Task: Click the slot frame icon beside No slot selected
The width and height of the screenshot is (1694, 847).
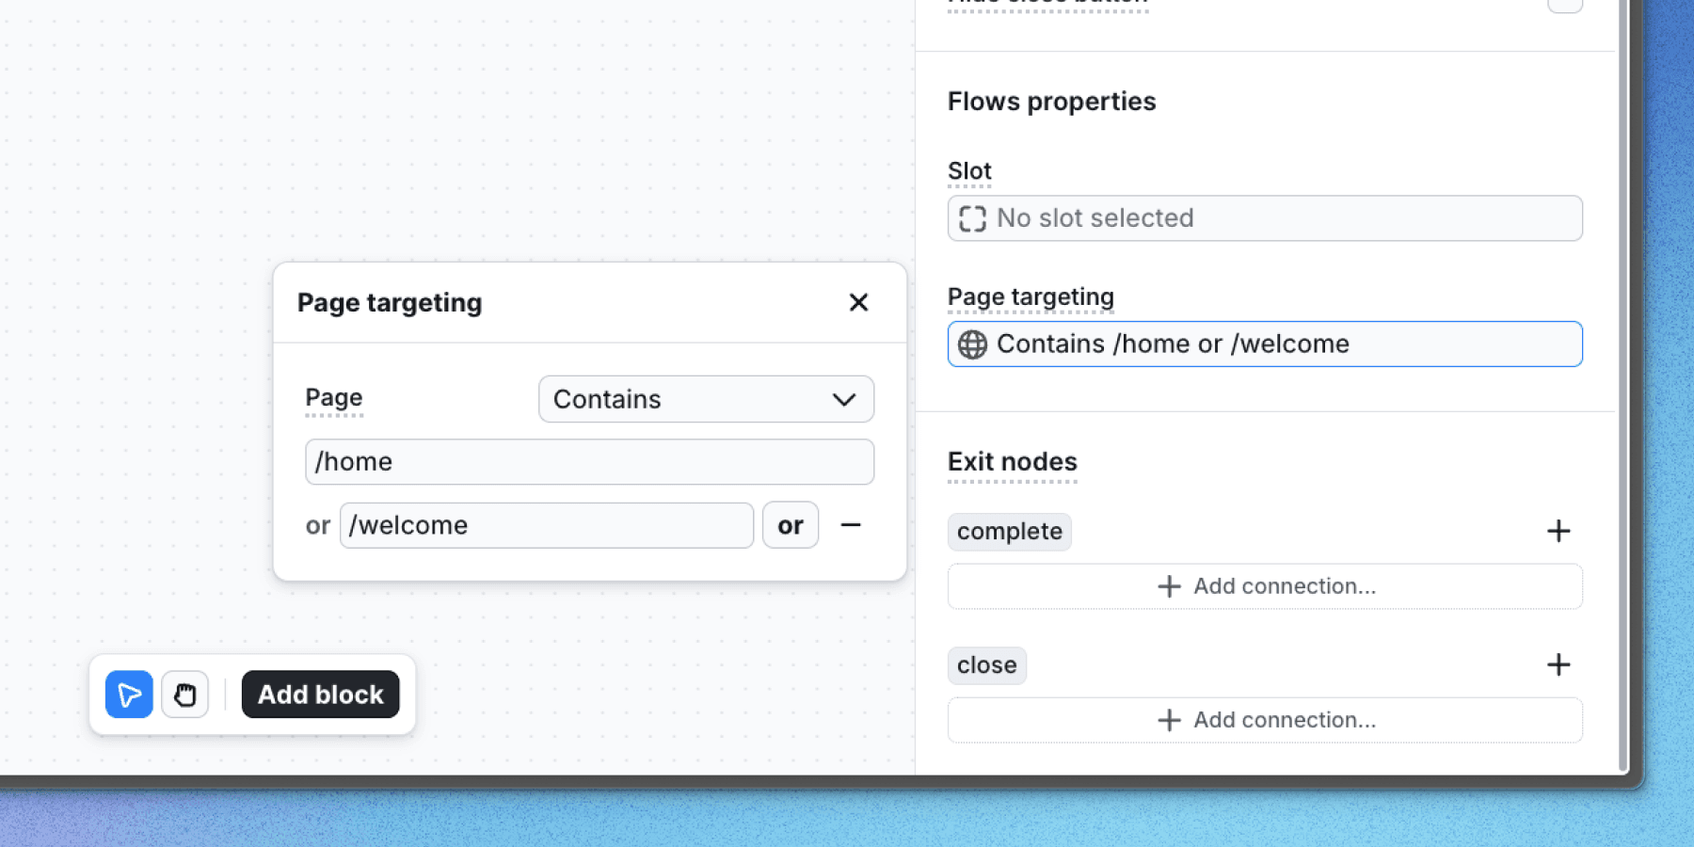Action: [972, 218]
